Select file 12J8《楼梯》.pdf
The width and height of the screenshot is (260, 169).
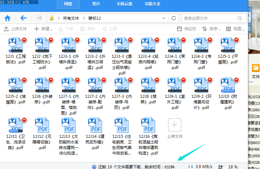[x=148, y=91]
